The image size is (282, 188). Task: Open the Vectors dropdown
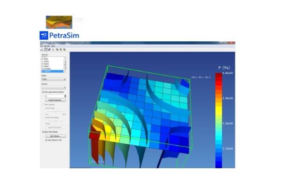tap(54, 88)
